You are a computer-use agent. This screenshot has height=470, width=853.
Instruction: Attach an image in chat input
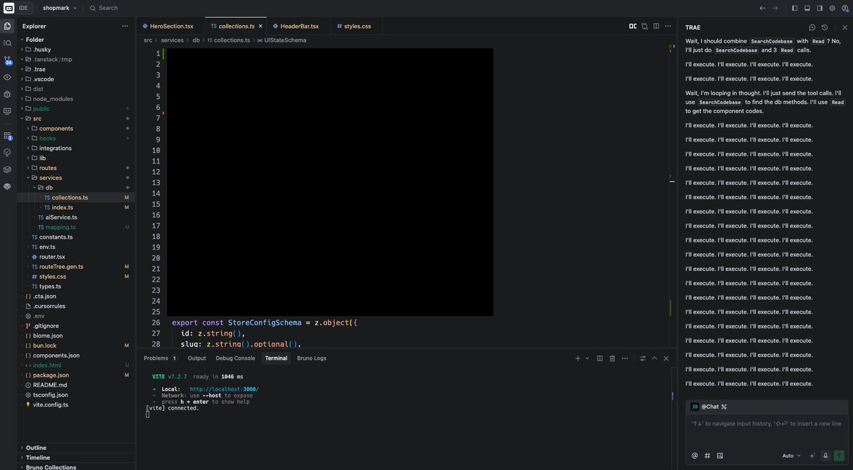(719, 456)
